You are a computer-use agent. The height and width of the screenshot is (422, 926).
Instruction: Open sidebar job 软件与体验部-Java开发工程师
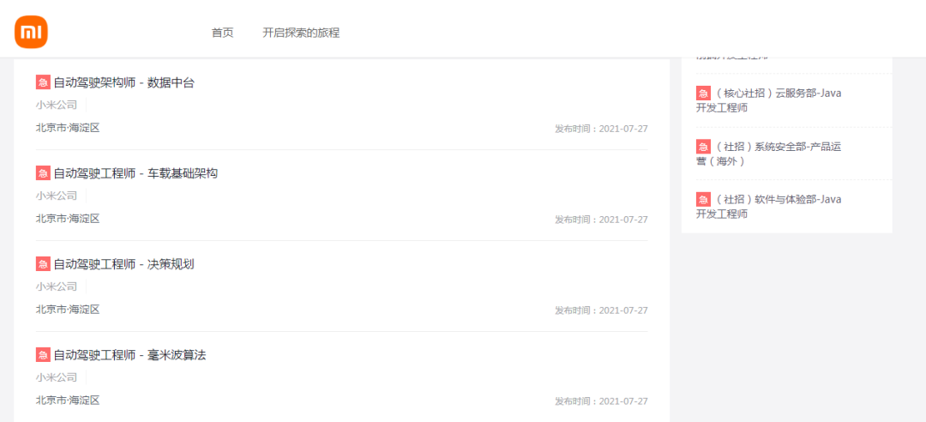point(769,206)
